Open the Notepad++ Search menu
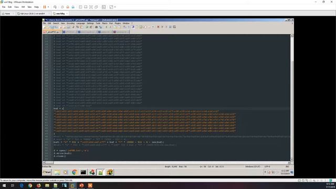The image size is (336, 189). click(56, 23)
